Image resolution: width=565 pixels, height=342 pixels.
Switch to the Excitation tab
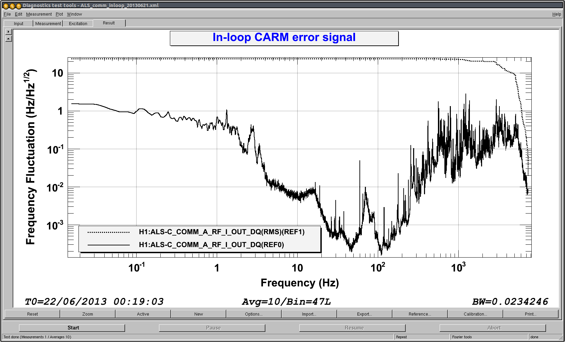click(x=78, y=23)
